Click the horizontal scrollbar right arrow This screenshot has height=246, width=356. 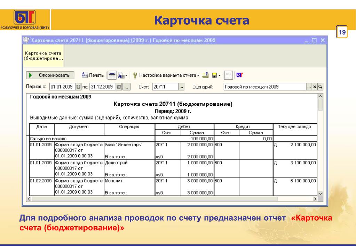315,199
